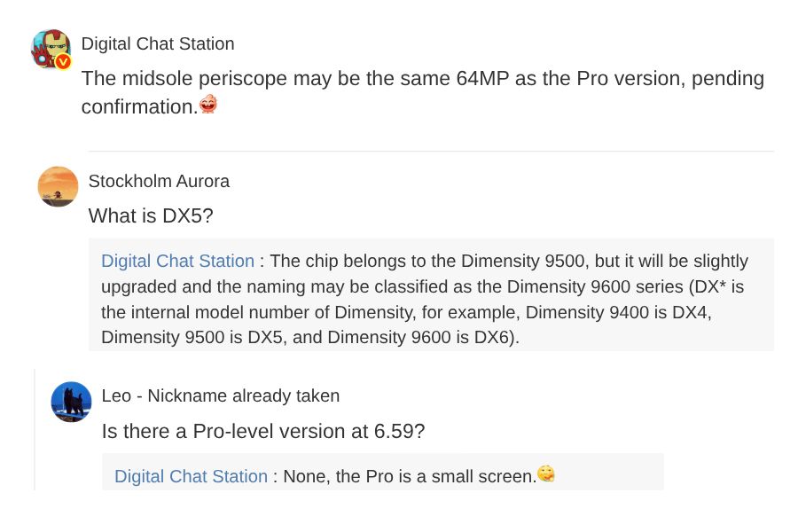Select the 'What is DX5?' comment
Viewport: 798px width, 532px height.
click(151, 215)
